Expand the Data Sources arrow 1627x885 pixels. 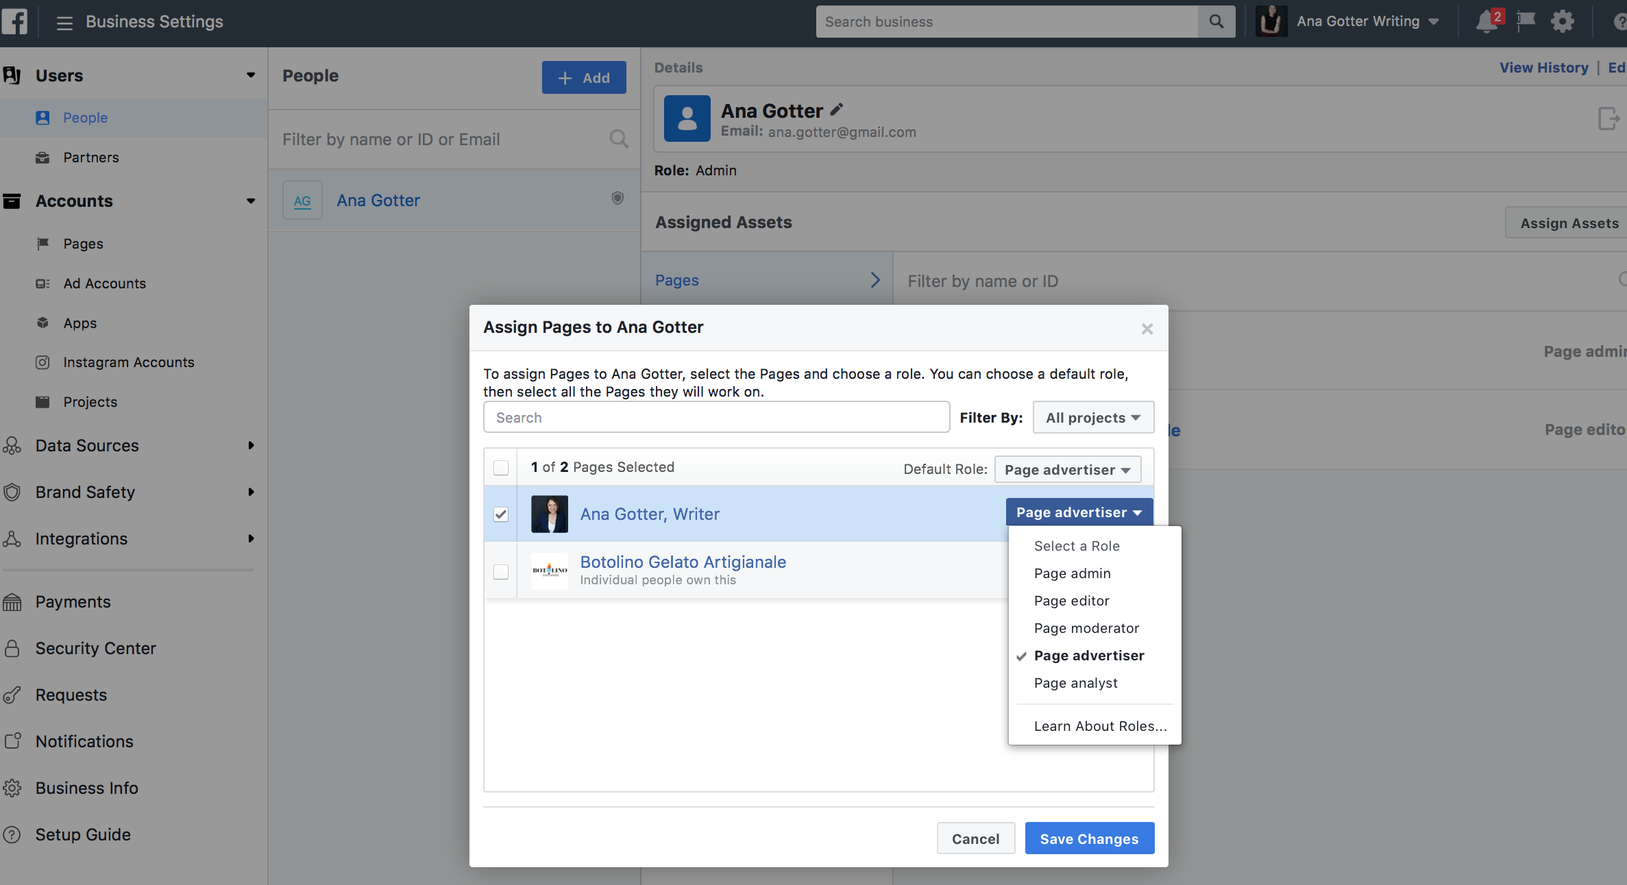[x=251, y=446]
